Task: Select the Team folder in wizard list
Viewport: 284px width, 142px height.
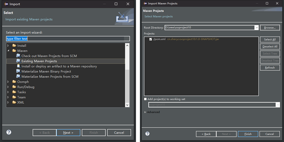Action: pyautogui.click(x=21, y=97)
